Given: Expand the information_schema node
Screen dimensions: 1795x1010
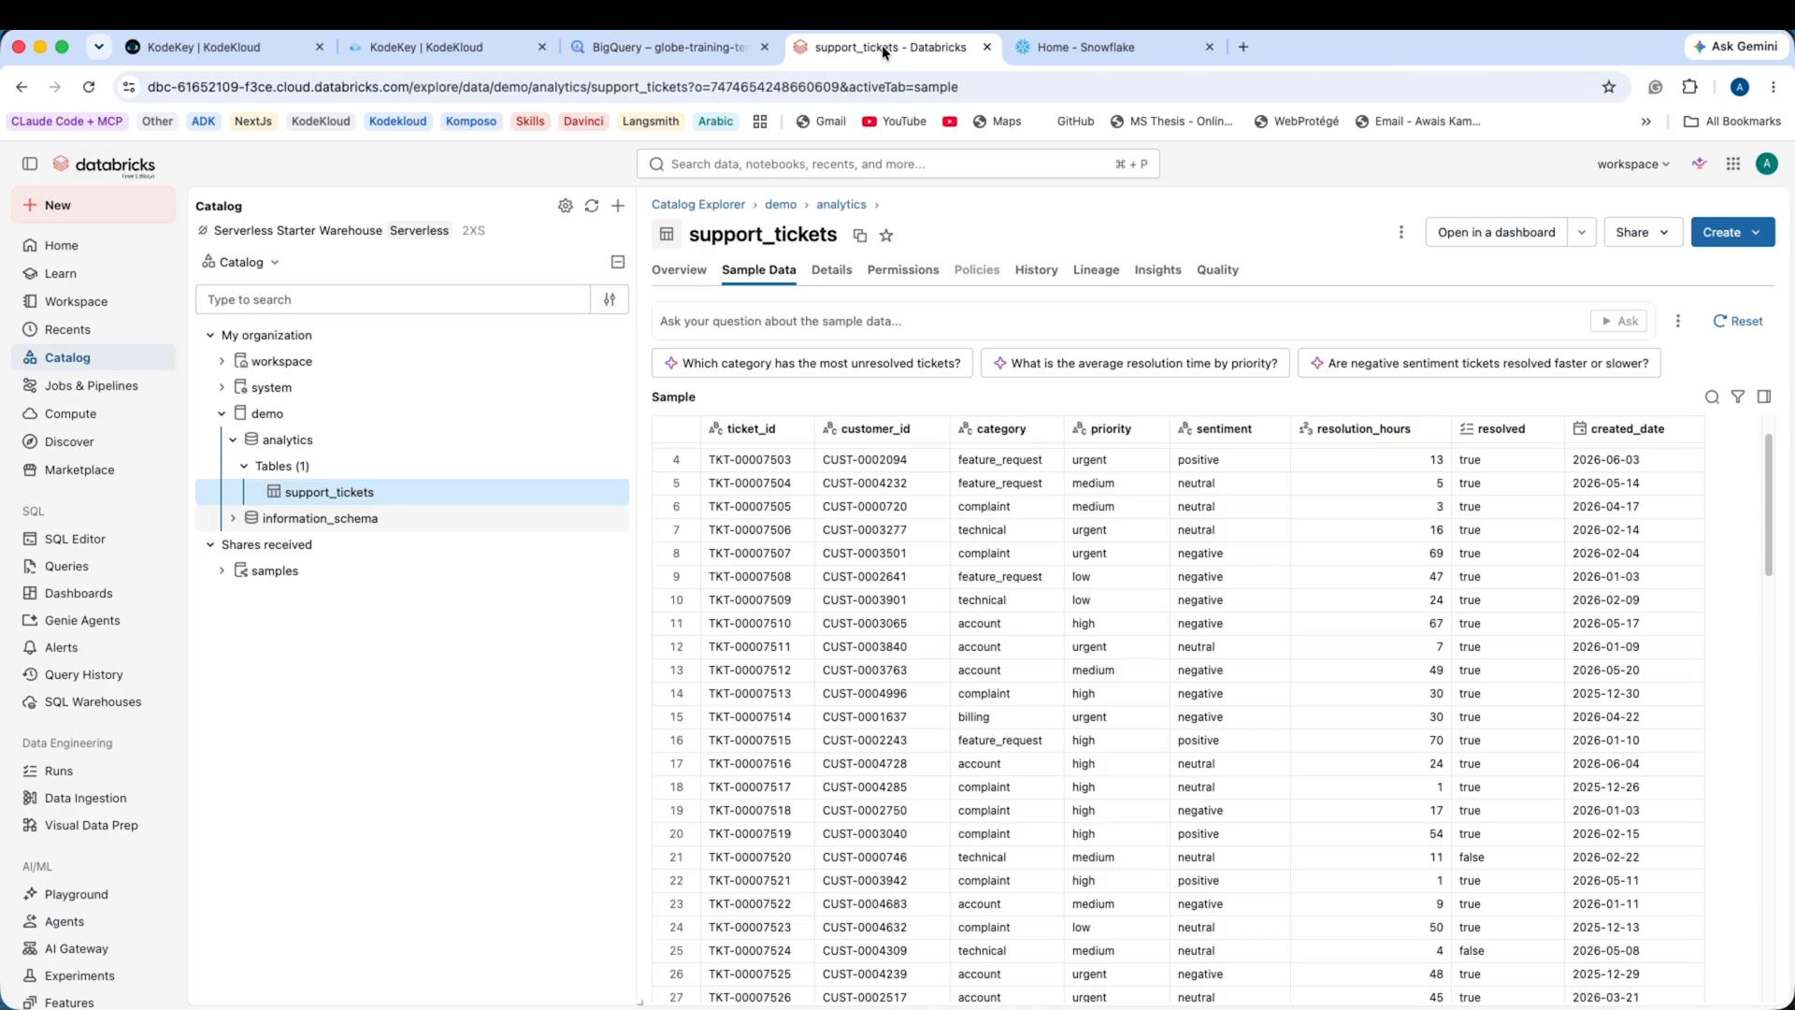Looking at the screenshot, I should click(233, 518).
